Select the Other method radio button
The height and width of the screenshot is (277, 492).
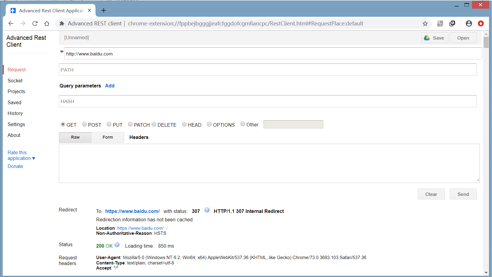(243, 124)
